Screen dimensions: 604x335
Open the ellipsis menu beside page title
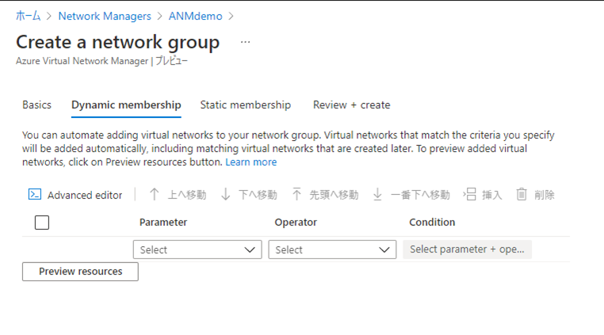click(x=245, y=42)
